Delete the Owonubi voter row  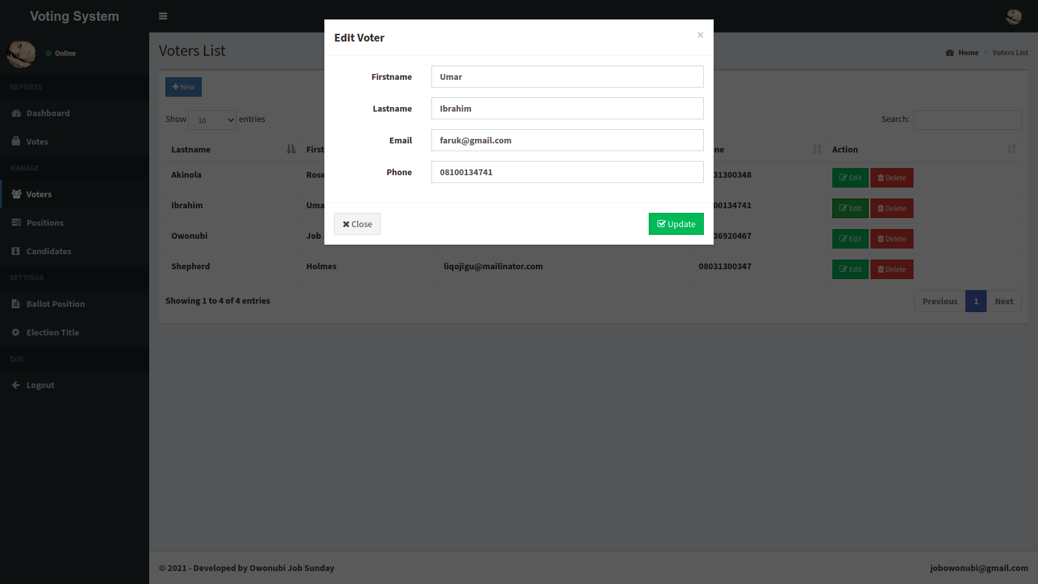892,239
